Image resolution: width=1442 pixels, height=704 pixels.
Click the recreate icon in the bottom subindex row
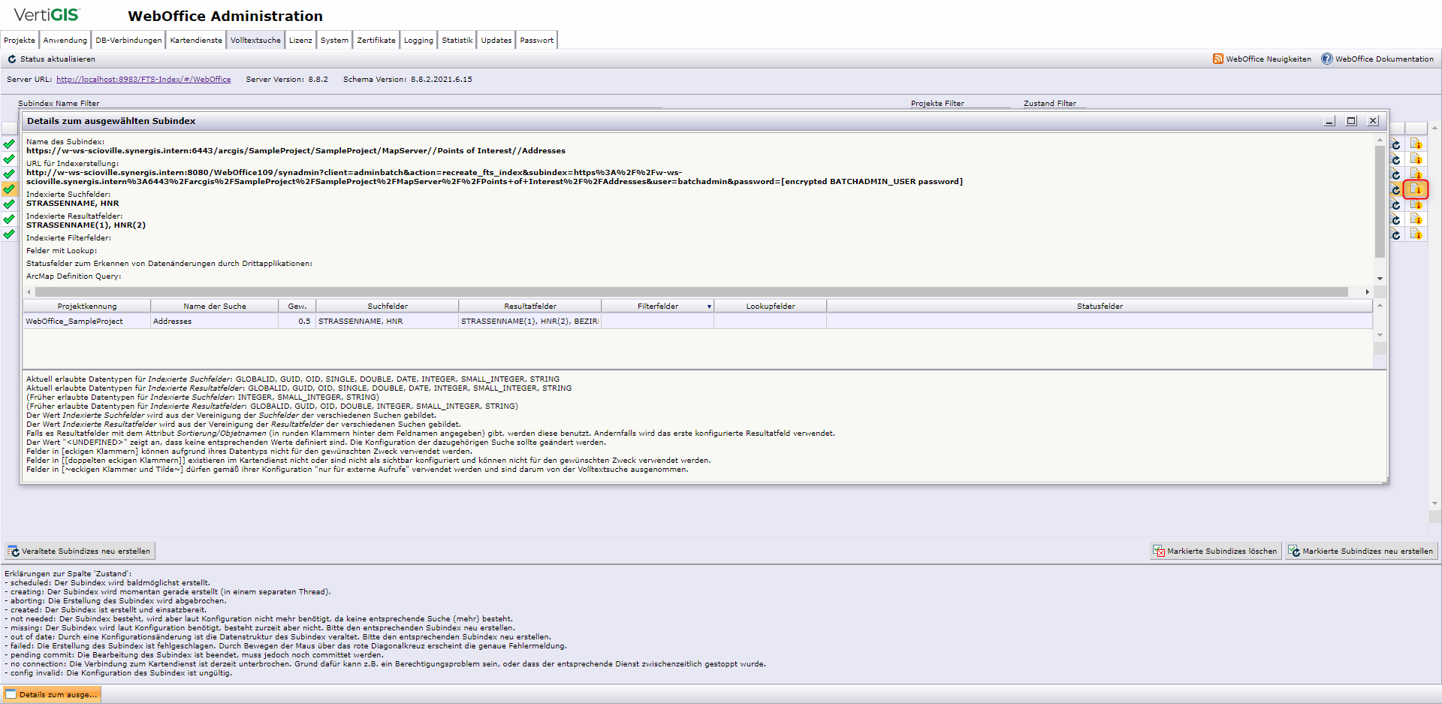click(1395, 234)
